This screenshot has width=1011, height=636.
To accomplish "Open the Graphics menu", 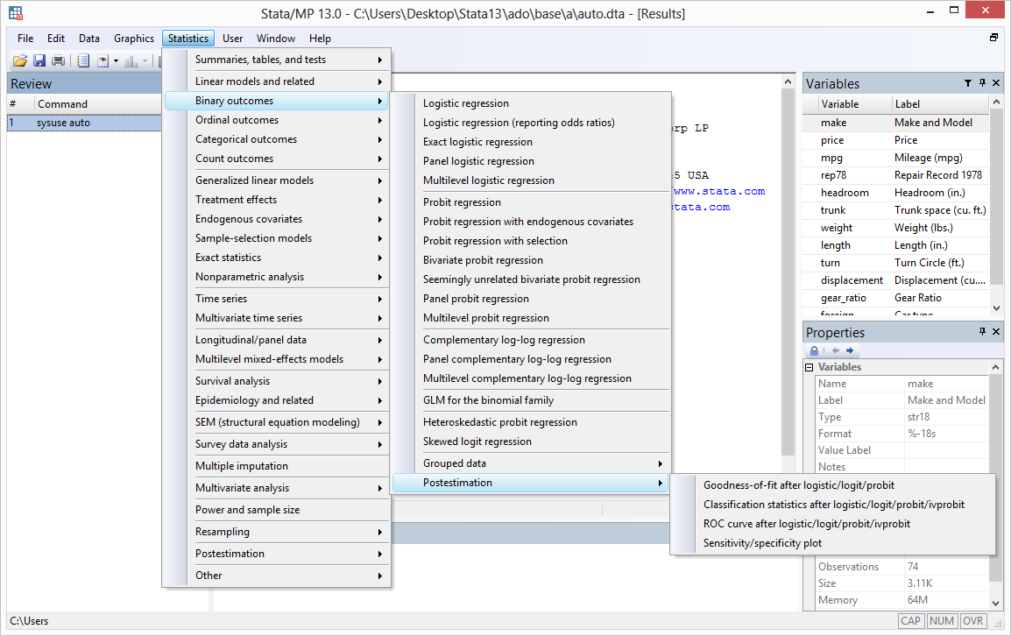I will coord(134,38).
